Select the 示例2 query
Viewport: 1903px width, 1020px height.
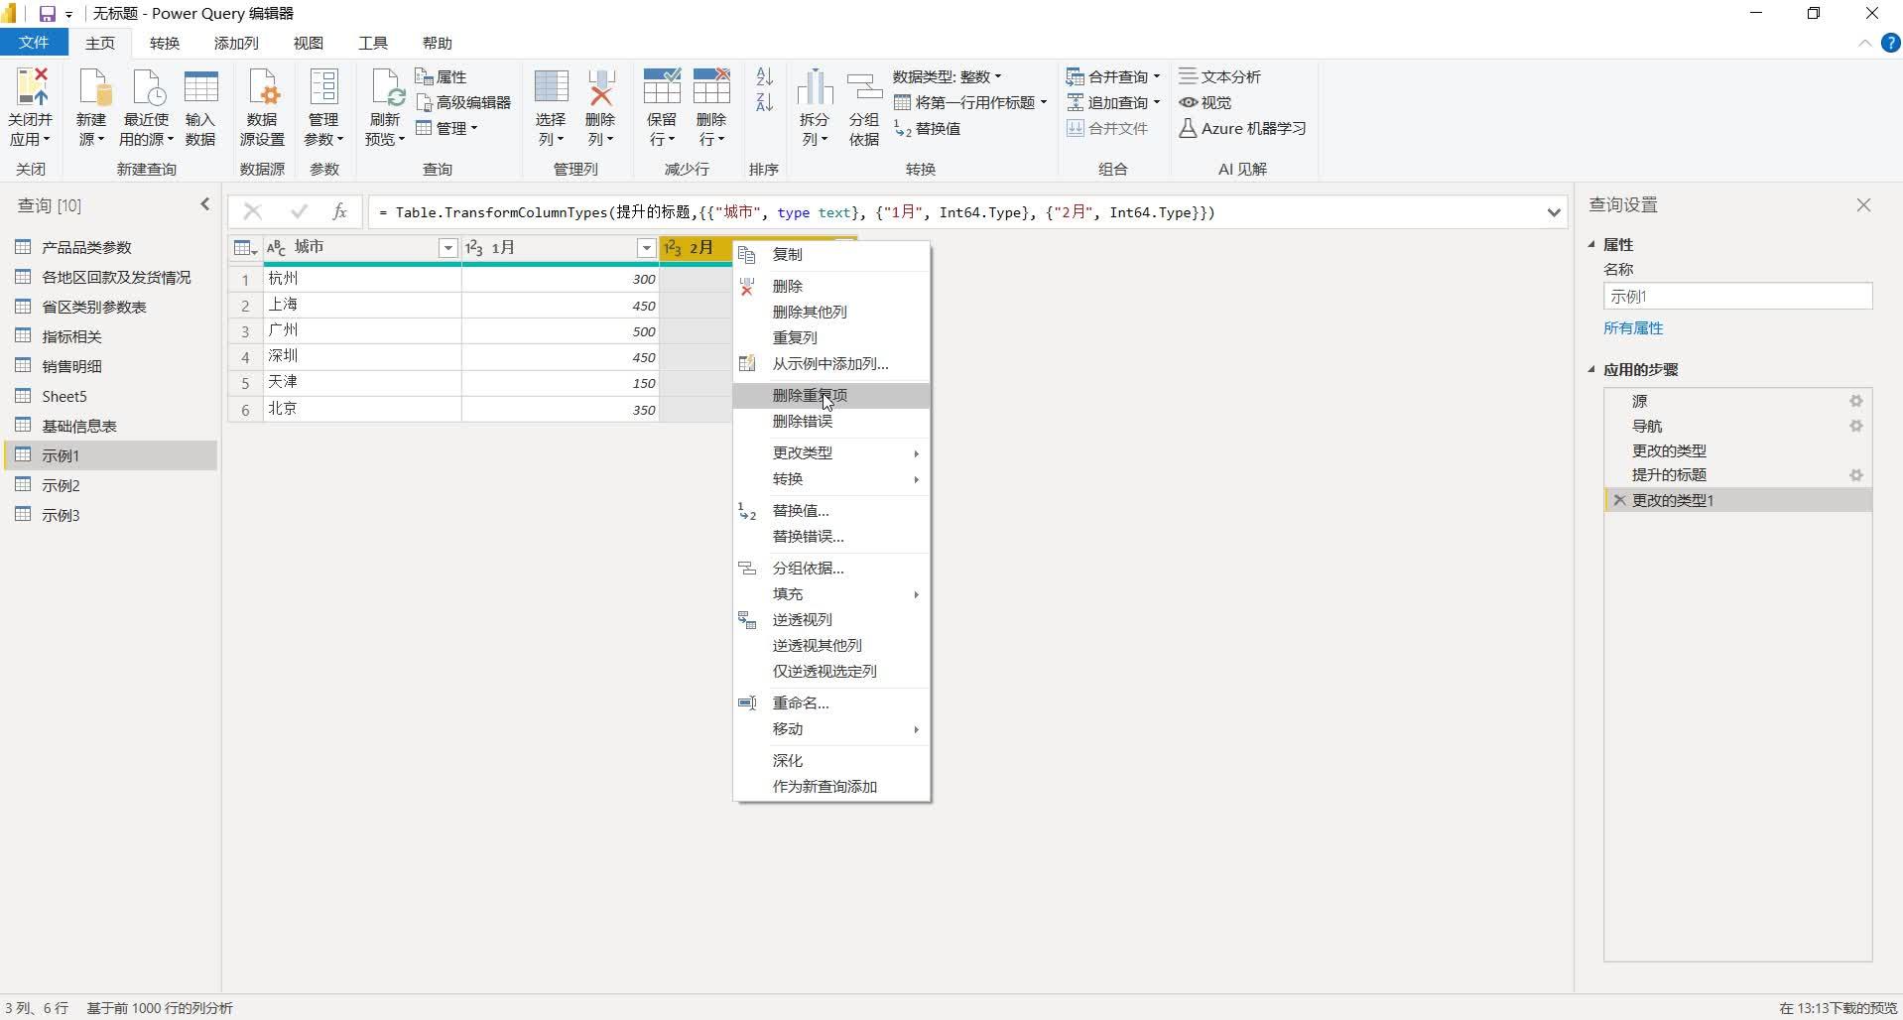(x=110, y=485)
